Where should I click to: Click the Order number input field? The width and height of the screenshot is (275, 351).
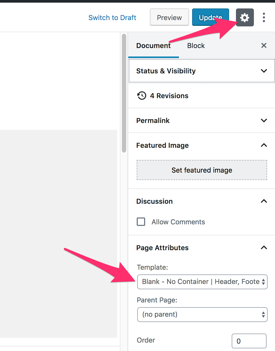click(249, 341)
